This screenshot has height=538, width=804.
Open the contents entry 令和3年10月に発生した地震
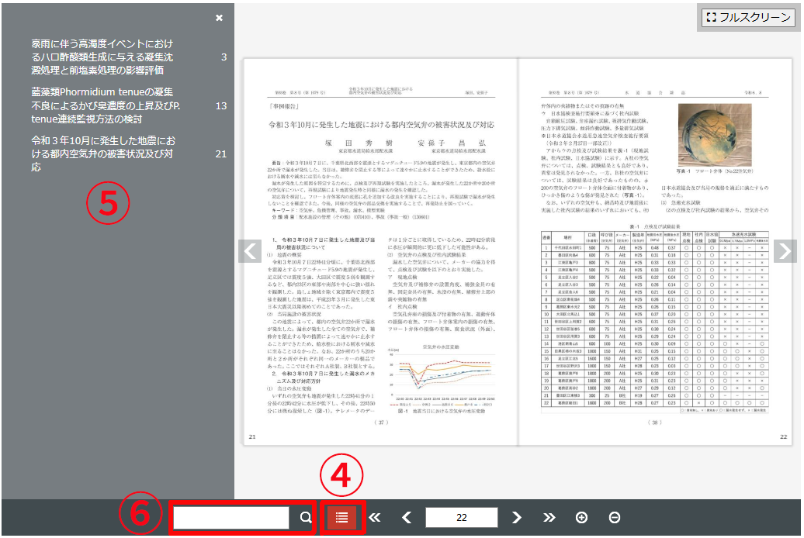pyautogui.click(x=103, y=153)
